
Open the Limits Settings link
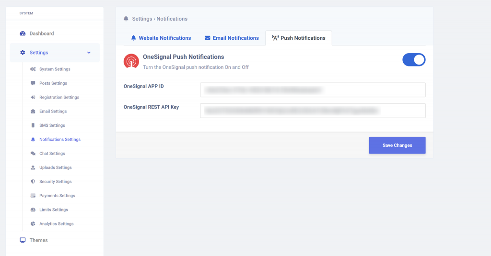tap(54, 210)
